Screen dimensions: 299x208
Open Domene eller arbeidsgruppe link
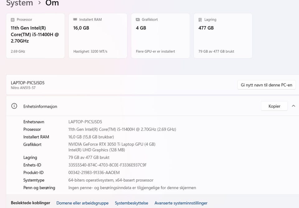[82, 203]
